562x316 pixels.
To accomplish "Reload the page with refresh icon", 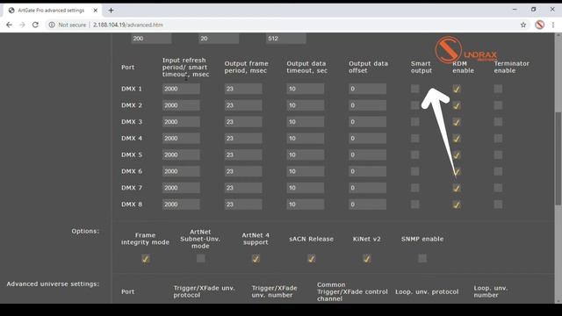I will pyautogui.click(x=35, y=25).
